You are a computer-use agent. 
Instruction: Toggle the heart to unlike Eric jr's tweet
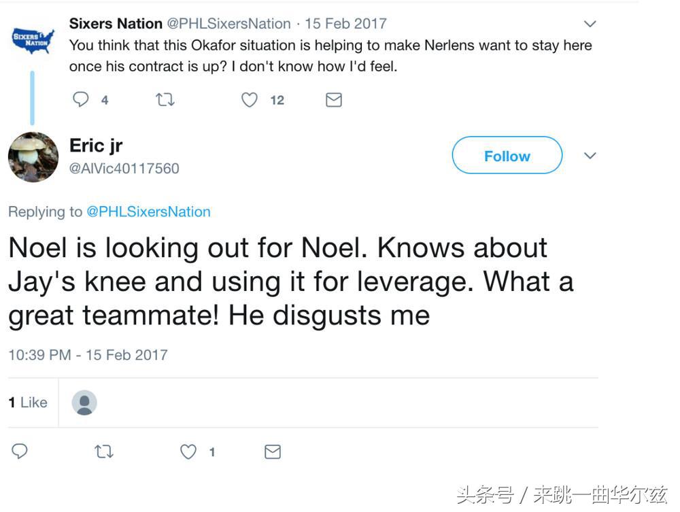coord(188,451)
